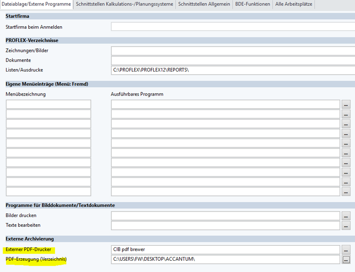Browse for the Bilder drucken program
Image resolution: width=355 pixels, height=272 pixels.
346,216
